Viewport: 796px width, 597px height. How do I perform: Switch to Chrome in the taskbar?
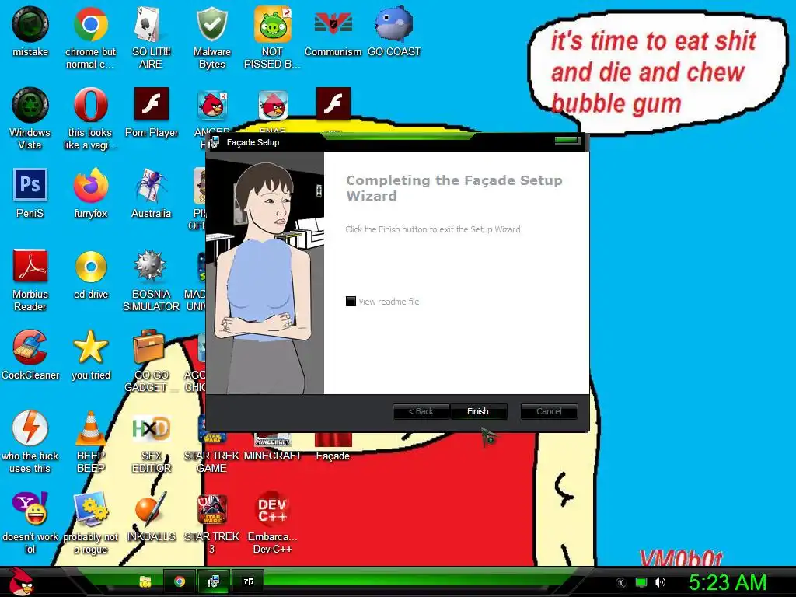[180, 581]
